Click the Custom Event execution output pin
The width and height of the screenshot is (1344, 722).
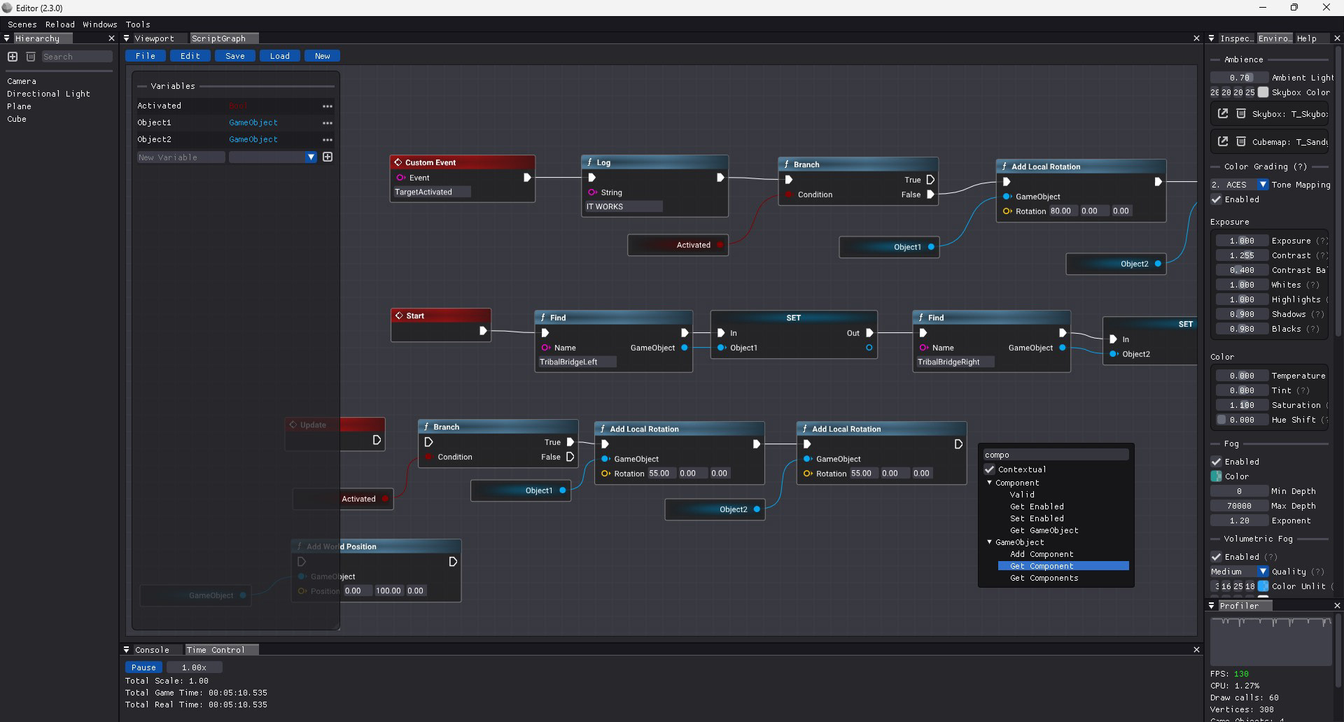click(527, 178)
